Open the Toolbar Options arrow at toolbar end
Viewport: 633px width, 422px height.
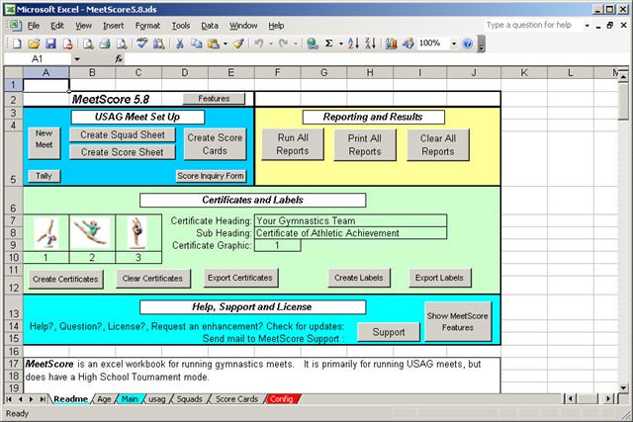(x=482, y=43)
